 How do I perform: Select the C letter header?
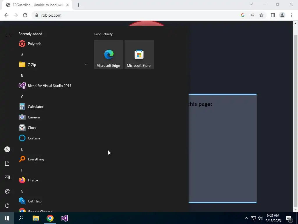click(22, 97)
